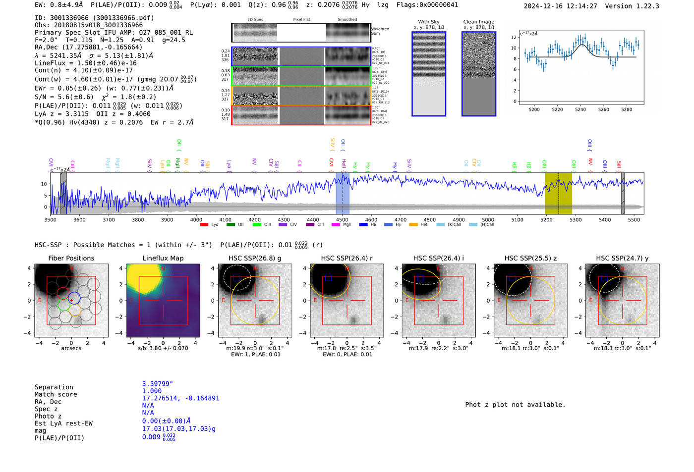
Task: Select the HSC SSP(26.4) r cutout
Action: 347,301
